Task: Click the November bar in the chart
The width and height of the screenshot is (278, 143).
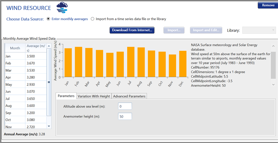Action: tap(173, 65)
